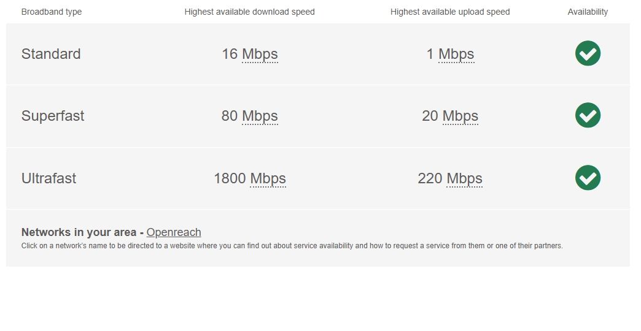Image resolution: width=641 pixels, height=331 pixels.
Task: Open the Openreach network link
Action: click(x=174, y=232)
